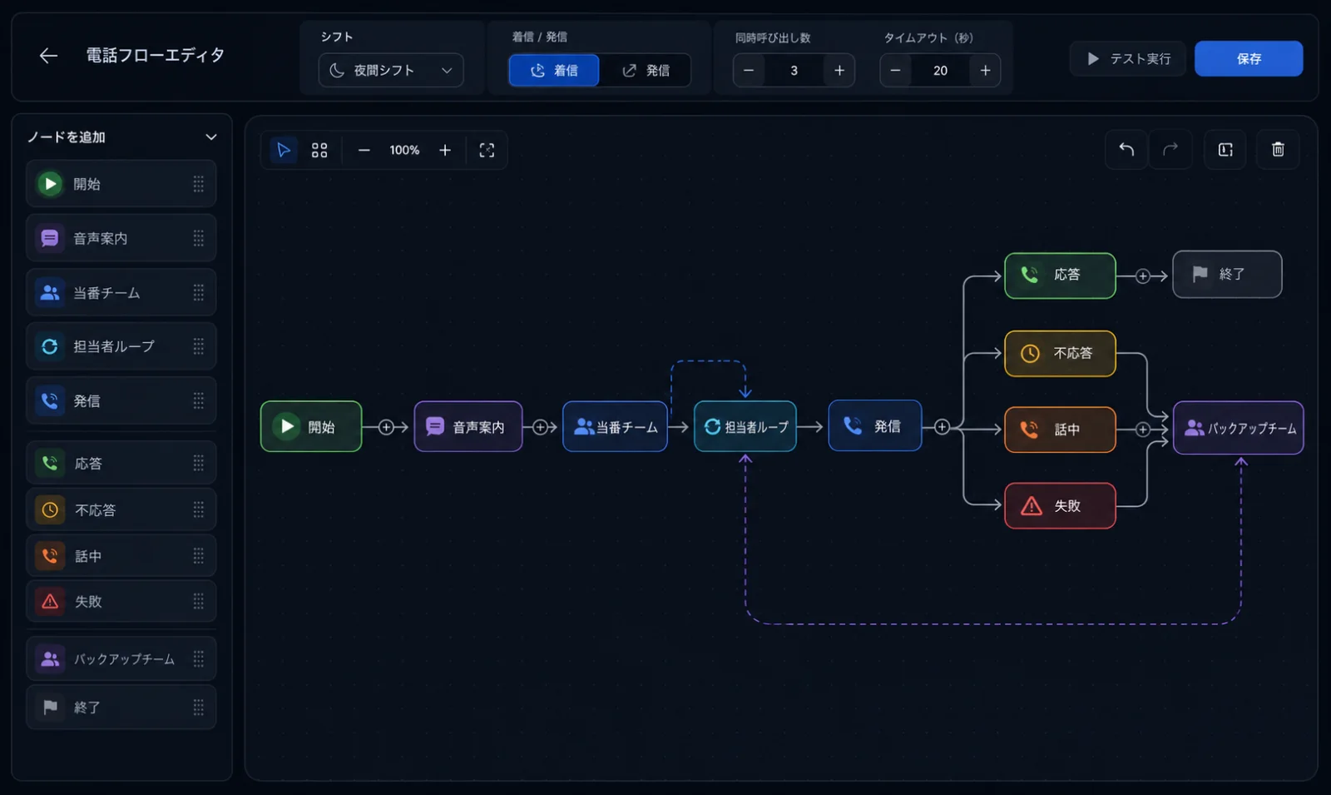This screenshot has height=795, width=1331.
Task: Click the trash delete icon
Action: point(1278,150)
